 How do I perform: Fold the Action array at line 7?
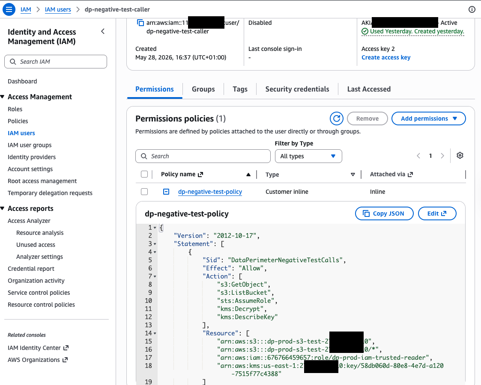click(155, 276)
